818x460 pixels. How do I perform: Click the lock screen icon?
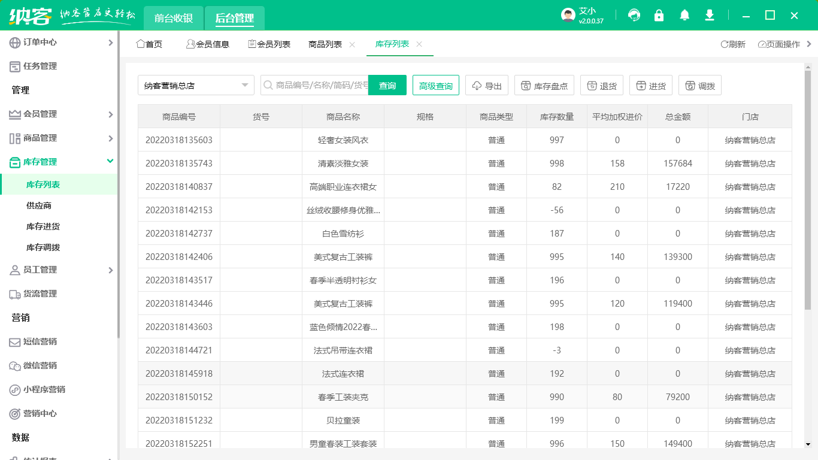[659, 15]
